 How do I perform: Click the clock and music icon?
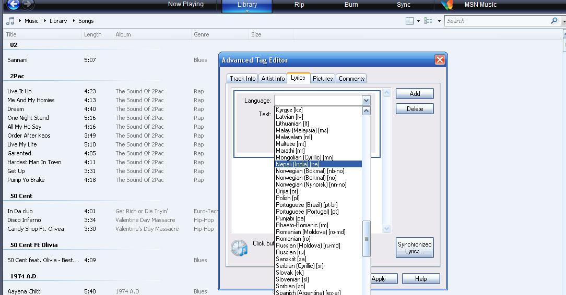[x=240, y=248]
